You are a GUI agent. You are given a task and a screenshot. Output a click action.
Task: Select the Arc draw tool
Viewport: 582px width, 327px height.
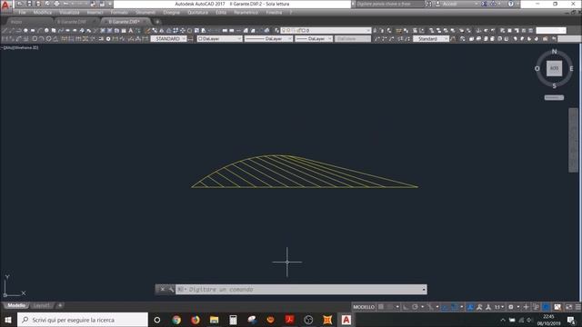click(40, 30)
